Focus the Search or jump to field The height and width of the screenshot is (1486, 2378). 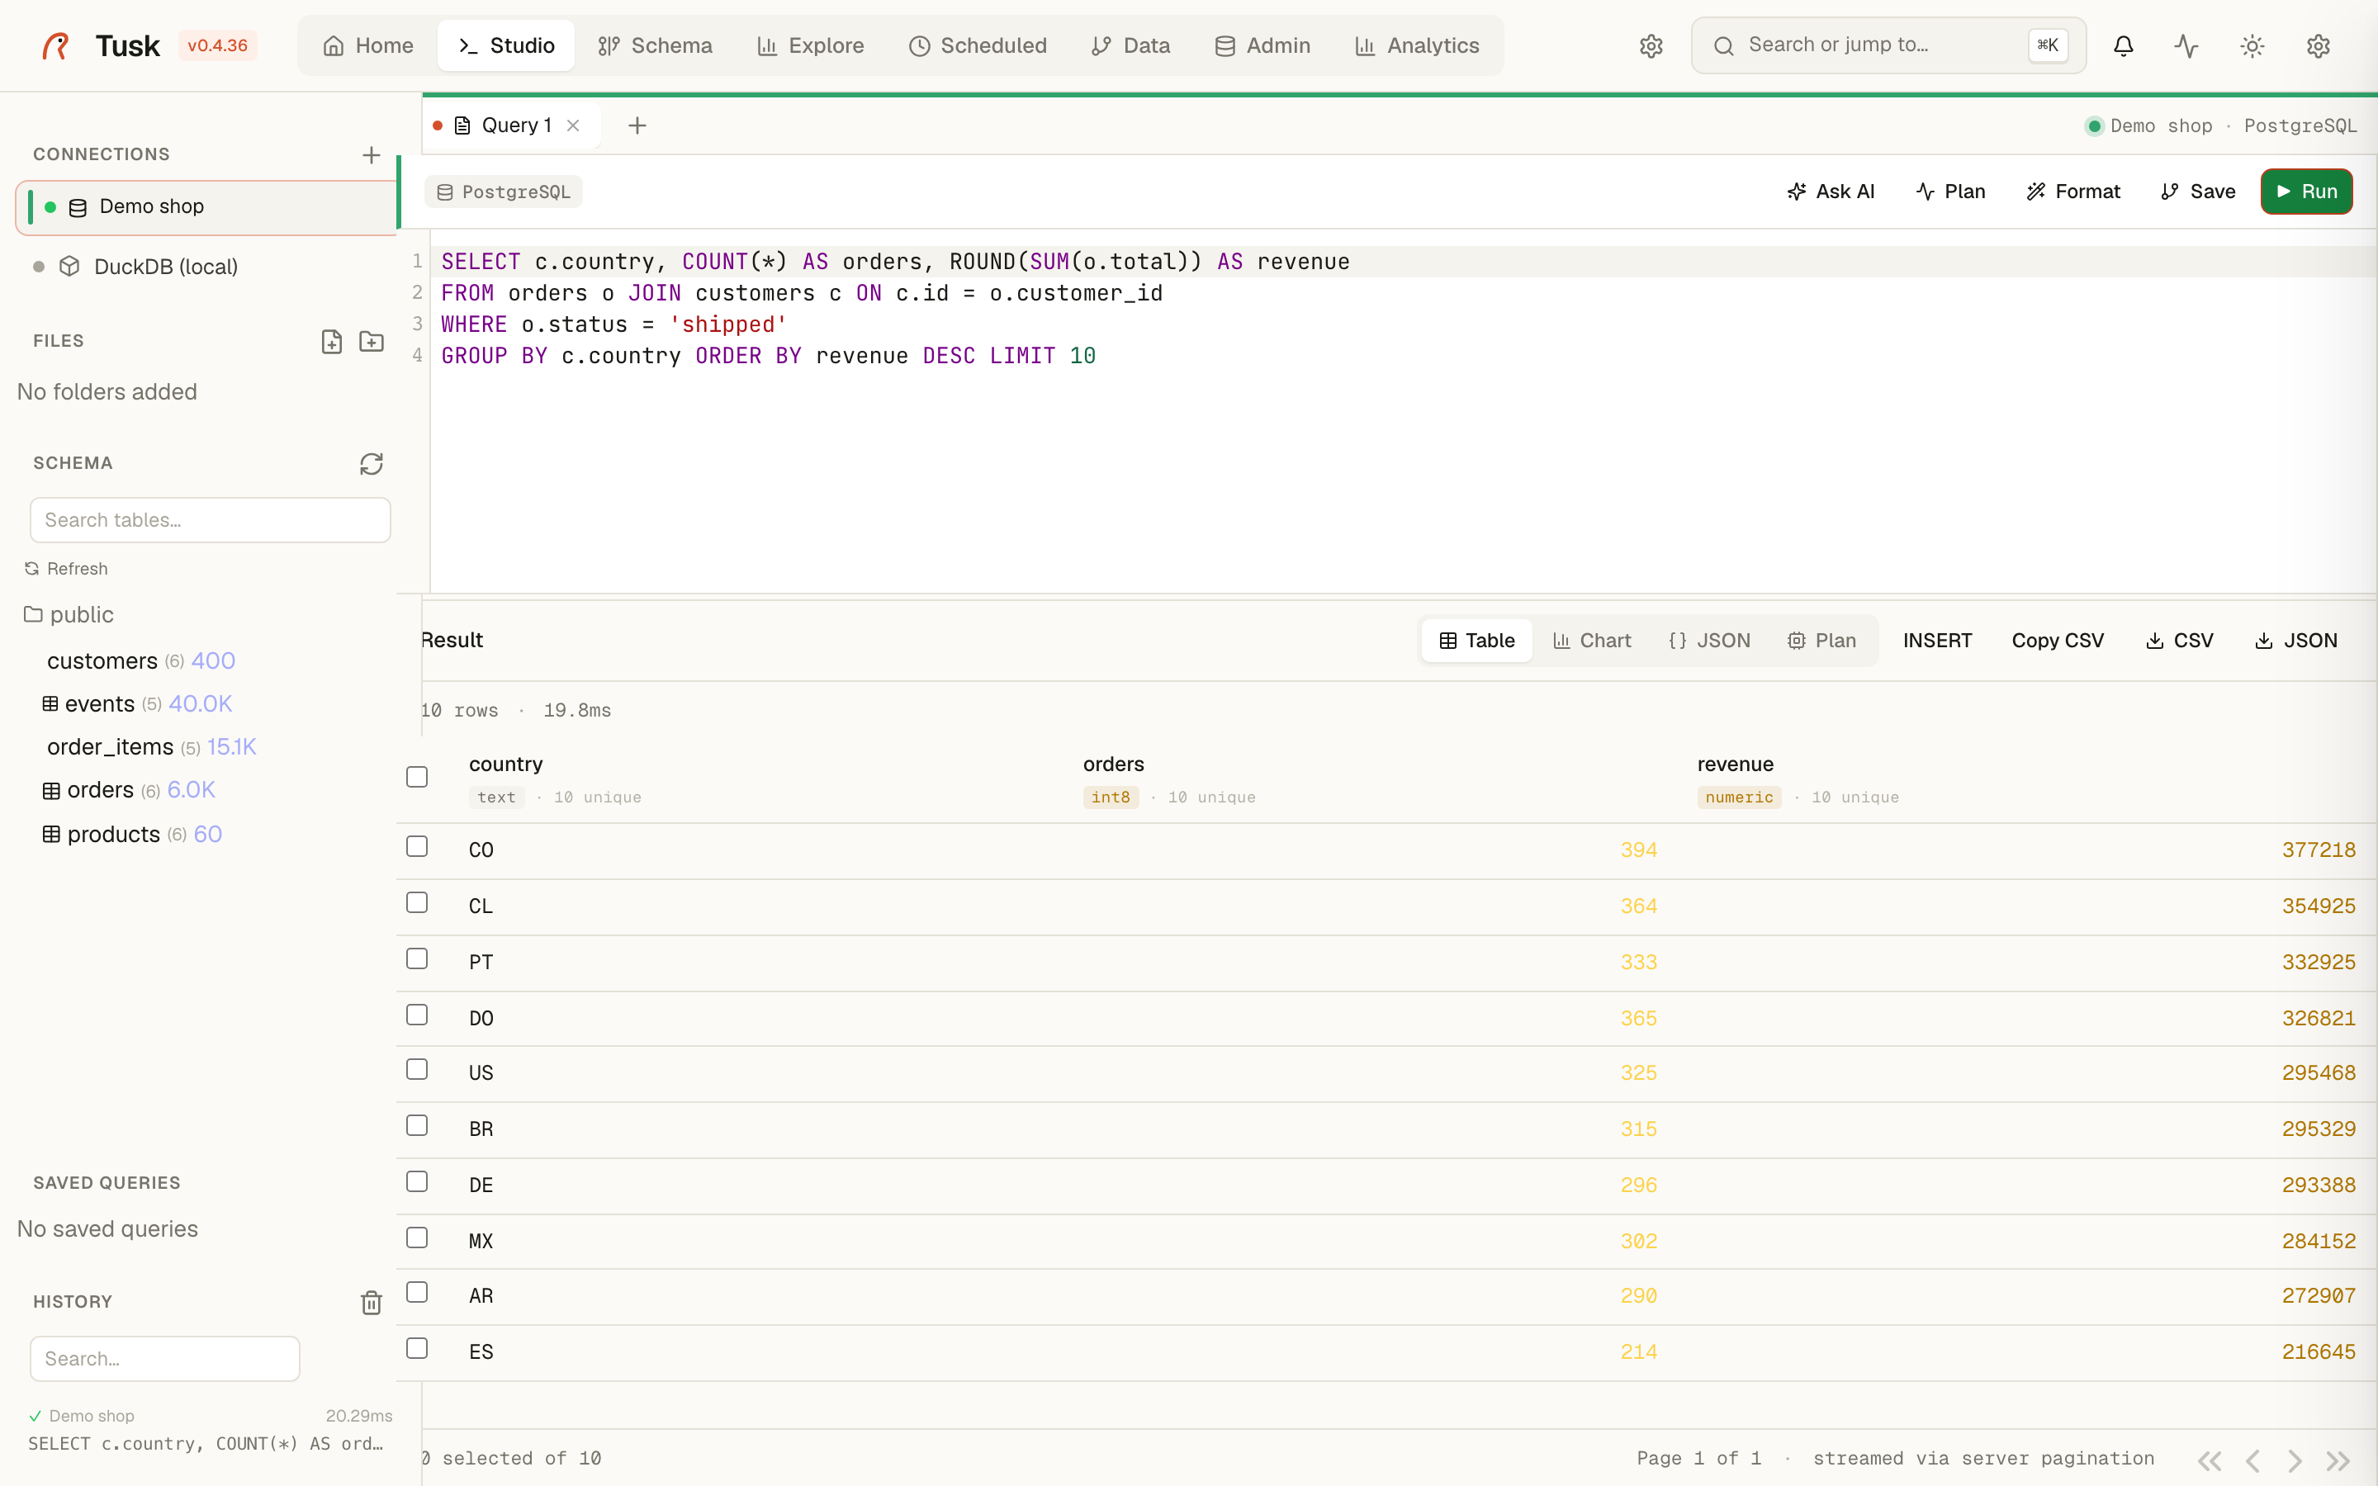tap(1888, 45)
